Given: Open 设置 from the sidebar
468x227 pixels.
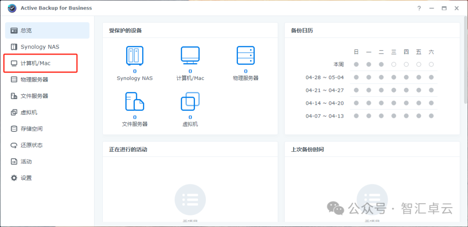Looking at the screenshot, I should pyautogui.click(x=47, y=178).
